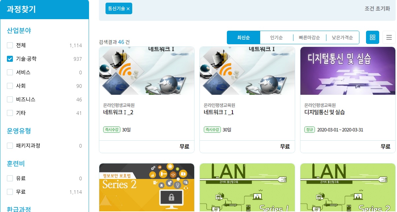This screenshot has height=212, width=397.
Task: Open the 정보보안 보호법 Series 2 thumbnail
Action: (x=147, y=188)
